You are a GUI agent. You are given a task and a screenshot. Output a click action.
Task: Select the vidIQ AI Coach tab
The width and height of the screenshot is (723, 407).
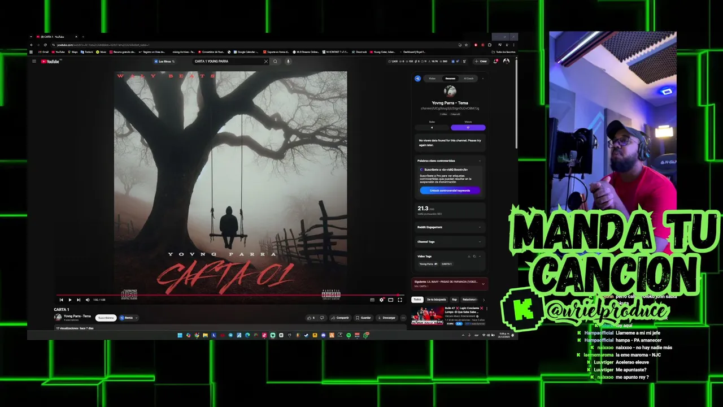tap(469, 79)
